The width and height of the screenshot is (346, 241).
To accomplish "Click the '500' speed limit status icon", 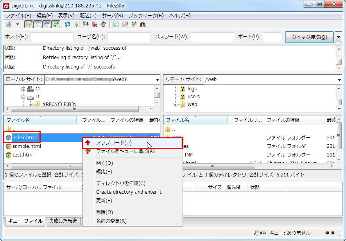I will coord(263,233).
